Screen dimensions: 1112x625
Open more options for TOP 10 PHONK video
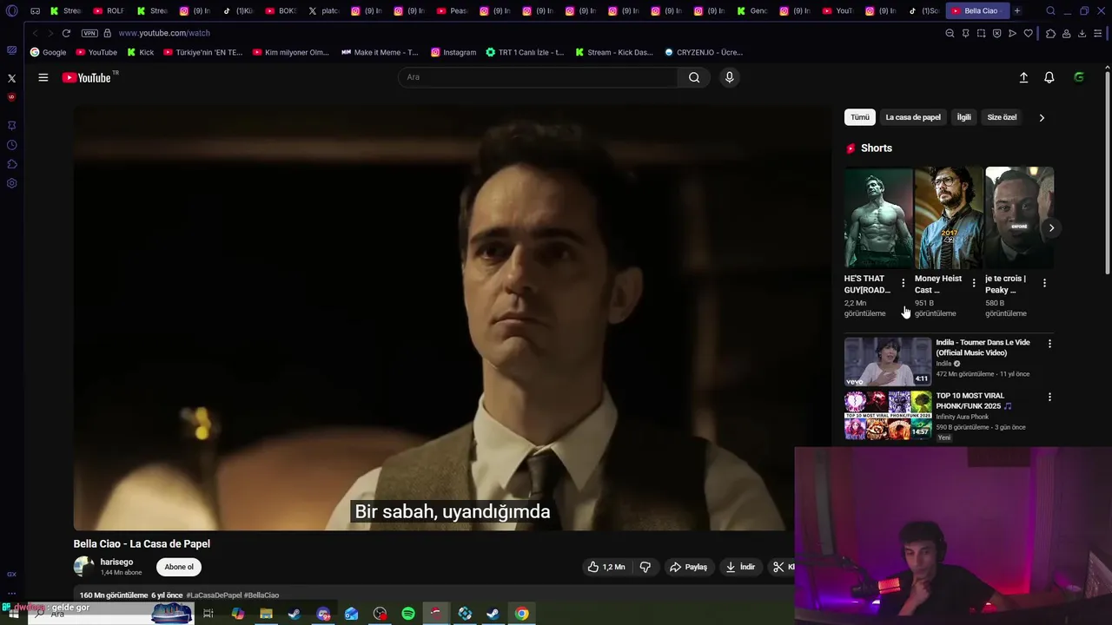click(1049, 397)
